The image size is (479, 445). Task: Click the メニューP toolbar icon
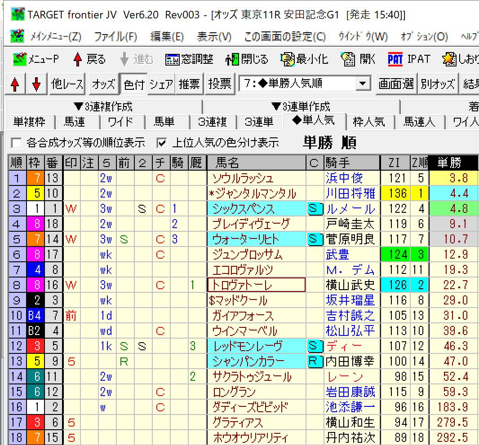coord(20,59)
